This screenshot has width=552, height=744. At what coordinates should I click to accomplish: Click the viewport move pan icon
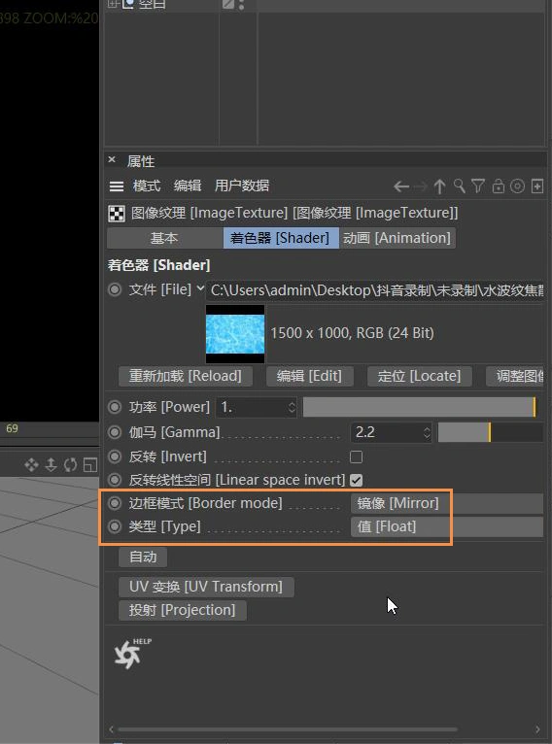[31, 464]
